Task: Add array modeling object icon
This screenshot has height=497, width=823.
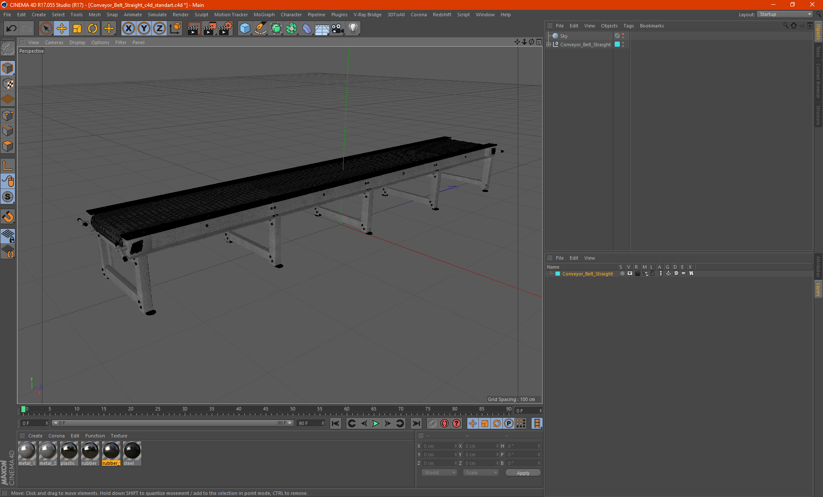Action: 291,29
